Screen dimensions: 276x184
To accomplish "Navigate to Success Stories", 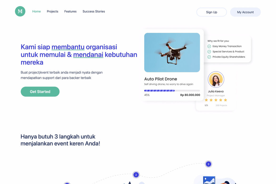I will tap(94, 11).
